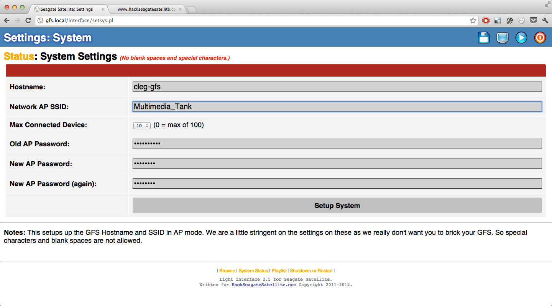Open Max Connected Device dropdown
Screen dimensions: 552x306
click(142, 126)
